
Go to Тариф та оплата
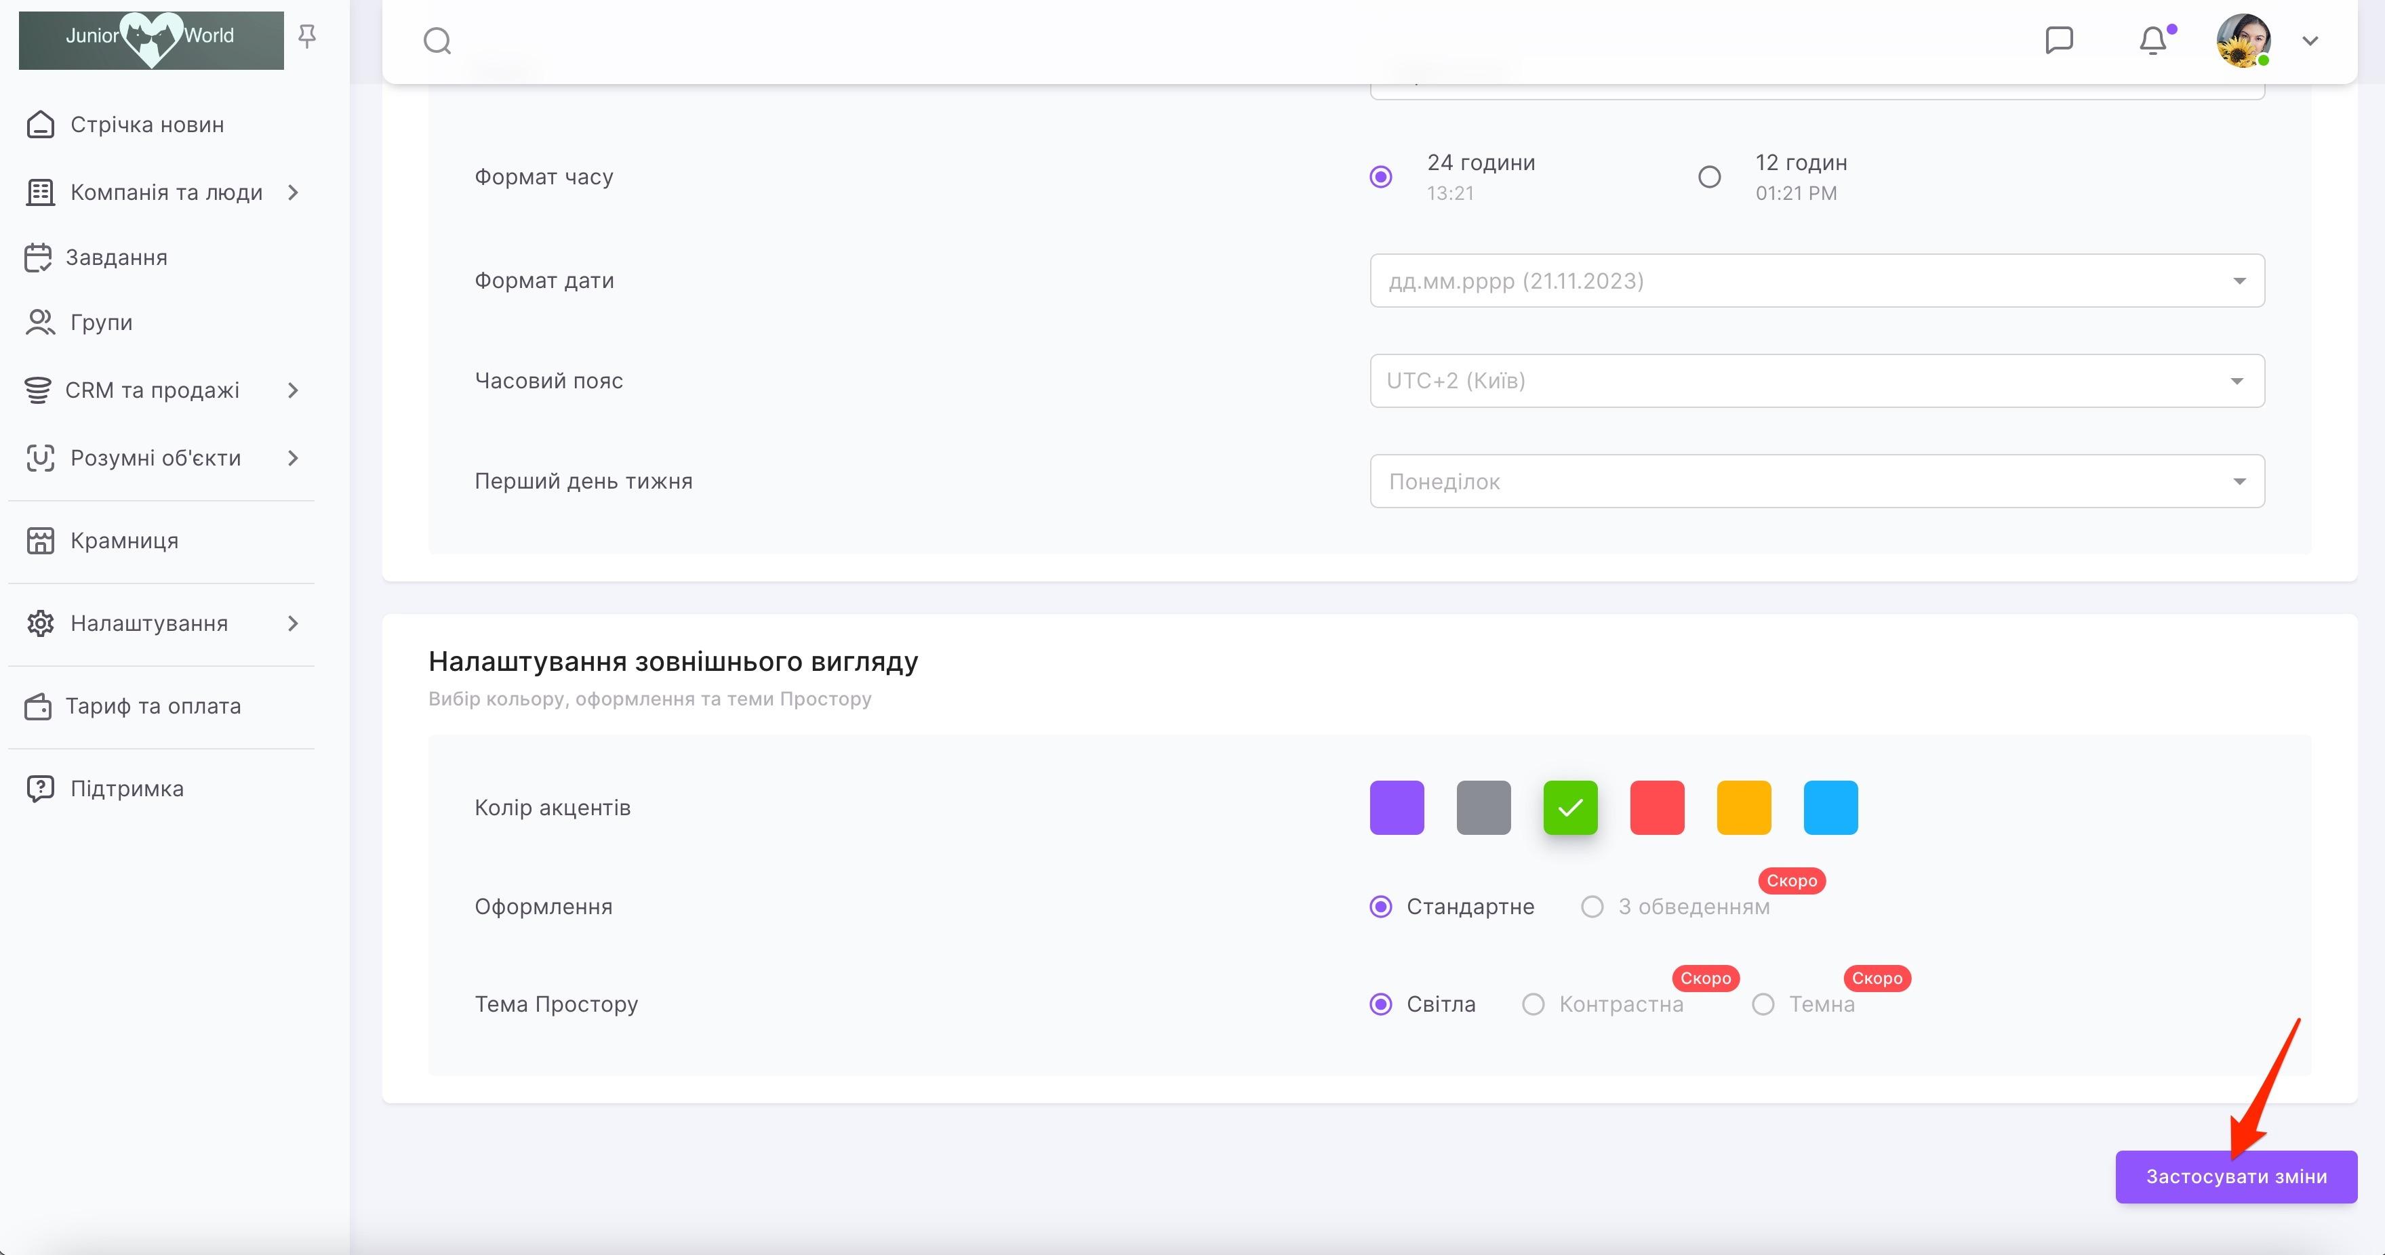click(153, 706)
